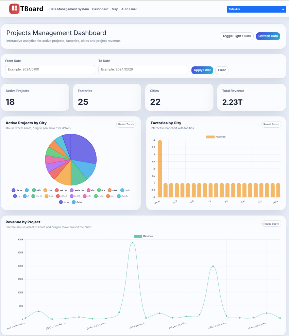Toggle the بندر ماهشهر pie legend item
The height and width of the screenshot is (336, 289).
point(77,190)
